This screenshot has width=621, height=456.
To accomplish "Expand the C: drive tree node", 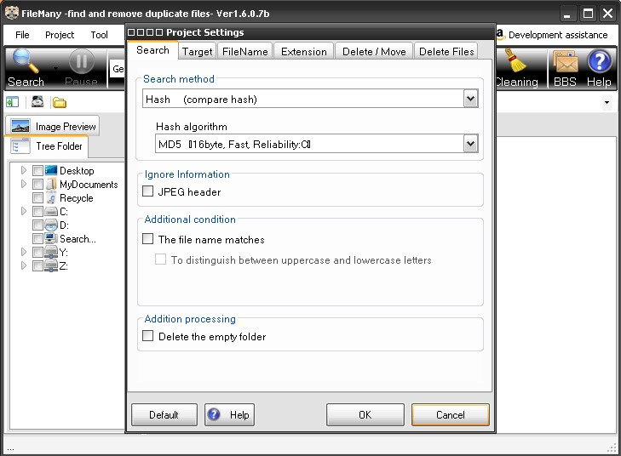I will (x=23, y=211).
